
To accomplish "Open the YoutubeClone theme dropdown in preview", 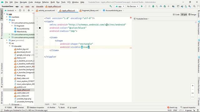I will point(142,19).
